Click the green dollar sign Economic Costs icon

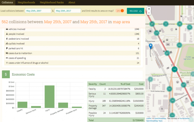click(x=6, y=74)
